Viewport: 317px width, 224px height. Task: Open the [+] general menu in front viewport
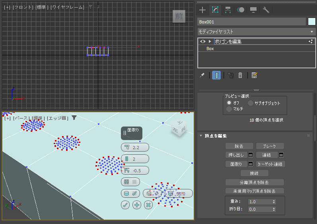[x=7, y=7]
